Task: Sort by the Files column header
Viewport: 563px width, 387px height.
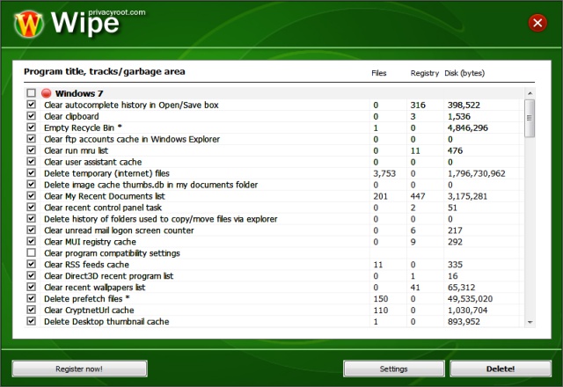Action: pos(378,72)
